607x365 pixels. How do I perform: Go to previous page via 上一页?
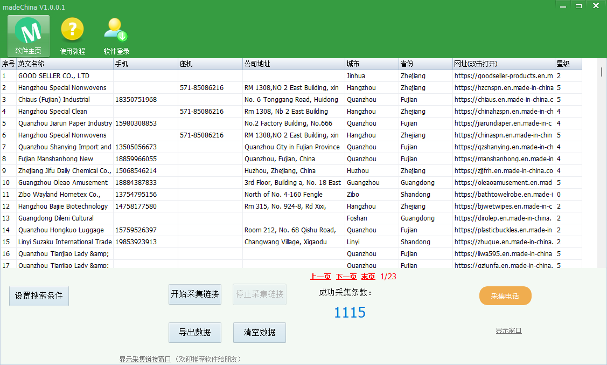tap(320, 277)
